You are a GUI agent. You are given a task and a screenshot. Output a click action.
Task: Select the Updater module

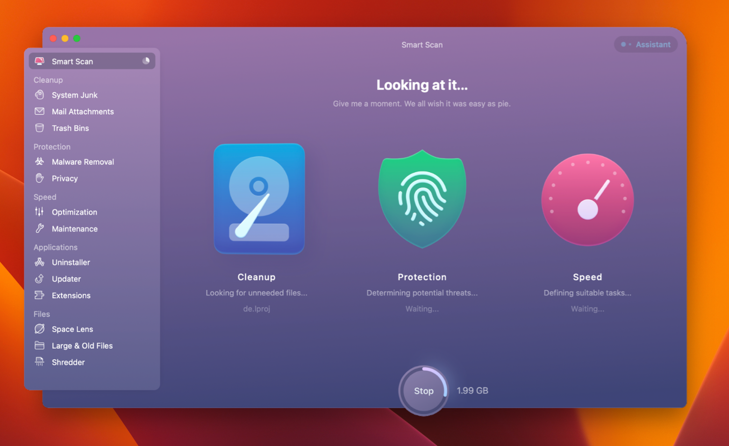point(66,279)
